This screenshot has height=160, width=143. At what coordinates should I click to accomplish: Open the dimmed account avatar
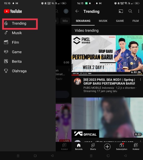(x=66, y=11)
